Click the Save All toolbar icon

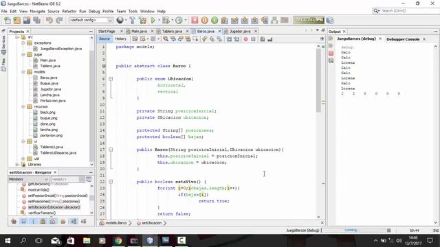pos(36,20)
